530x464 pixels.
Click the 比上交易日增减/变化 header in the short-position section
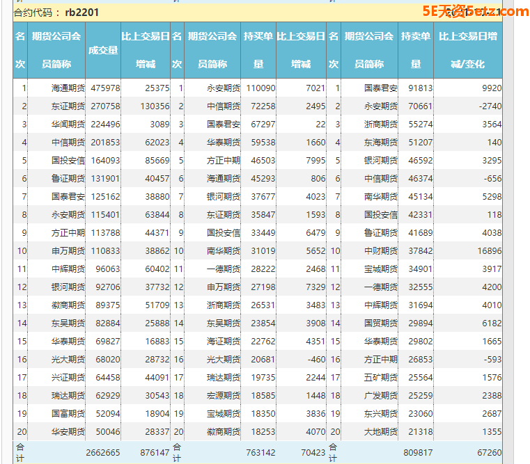[x=468, y=50]
